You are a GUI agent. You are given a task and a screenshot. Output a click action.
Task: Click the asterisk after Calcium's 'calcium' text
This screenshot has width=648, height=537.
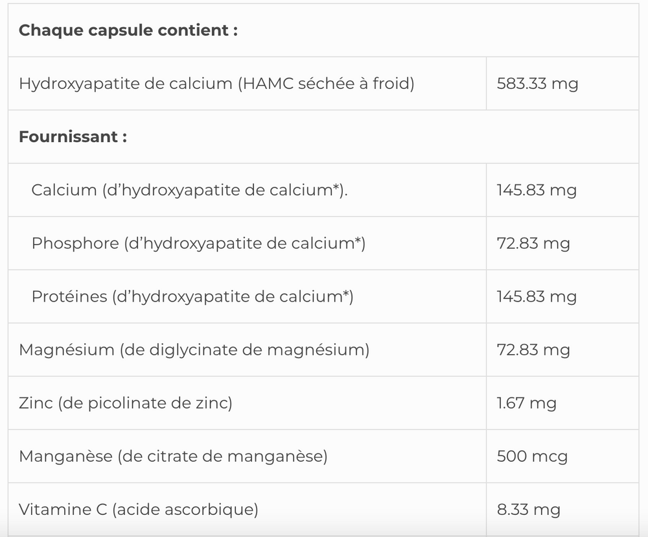pyautogui.click(x=338, y=187)
